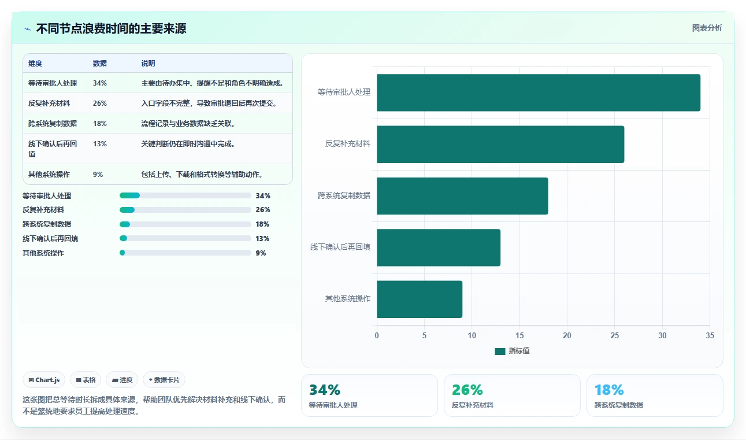Click the 线下确认后再回填 chart bar
Viewport: 746px width, 440px height.
tap(439, 247)
